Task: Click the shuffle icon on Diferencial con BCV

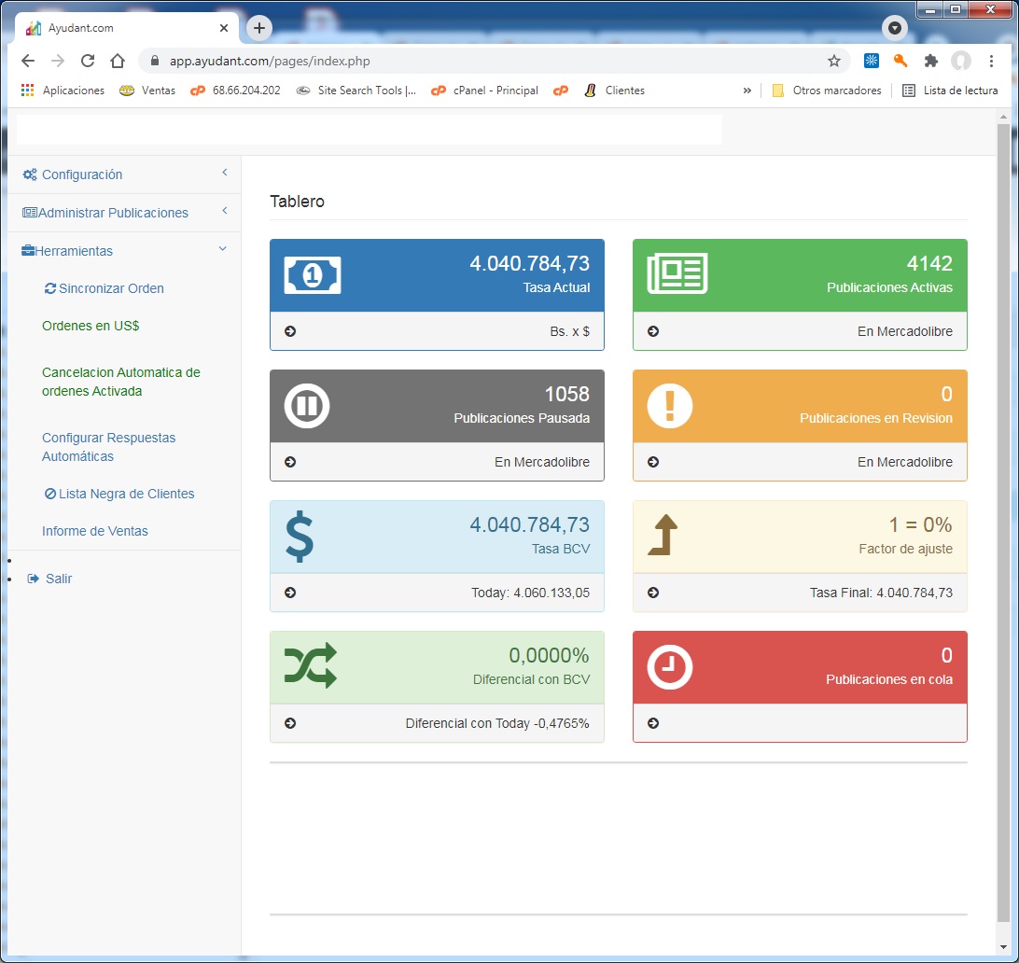Action: click(x=310, y=667)
